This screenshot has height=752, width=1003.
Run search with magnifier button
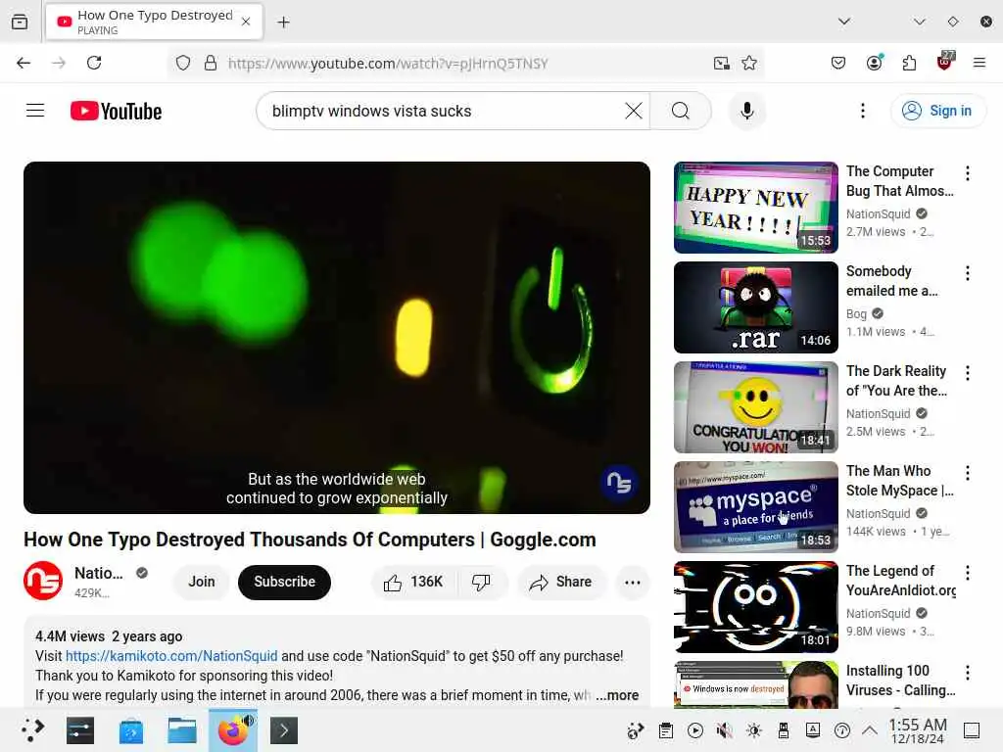(681, 111)
